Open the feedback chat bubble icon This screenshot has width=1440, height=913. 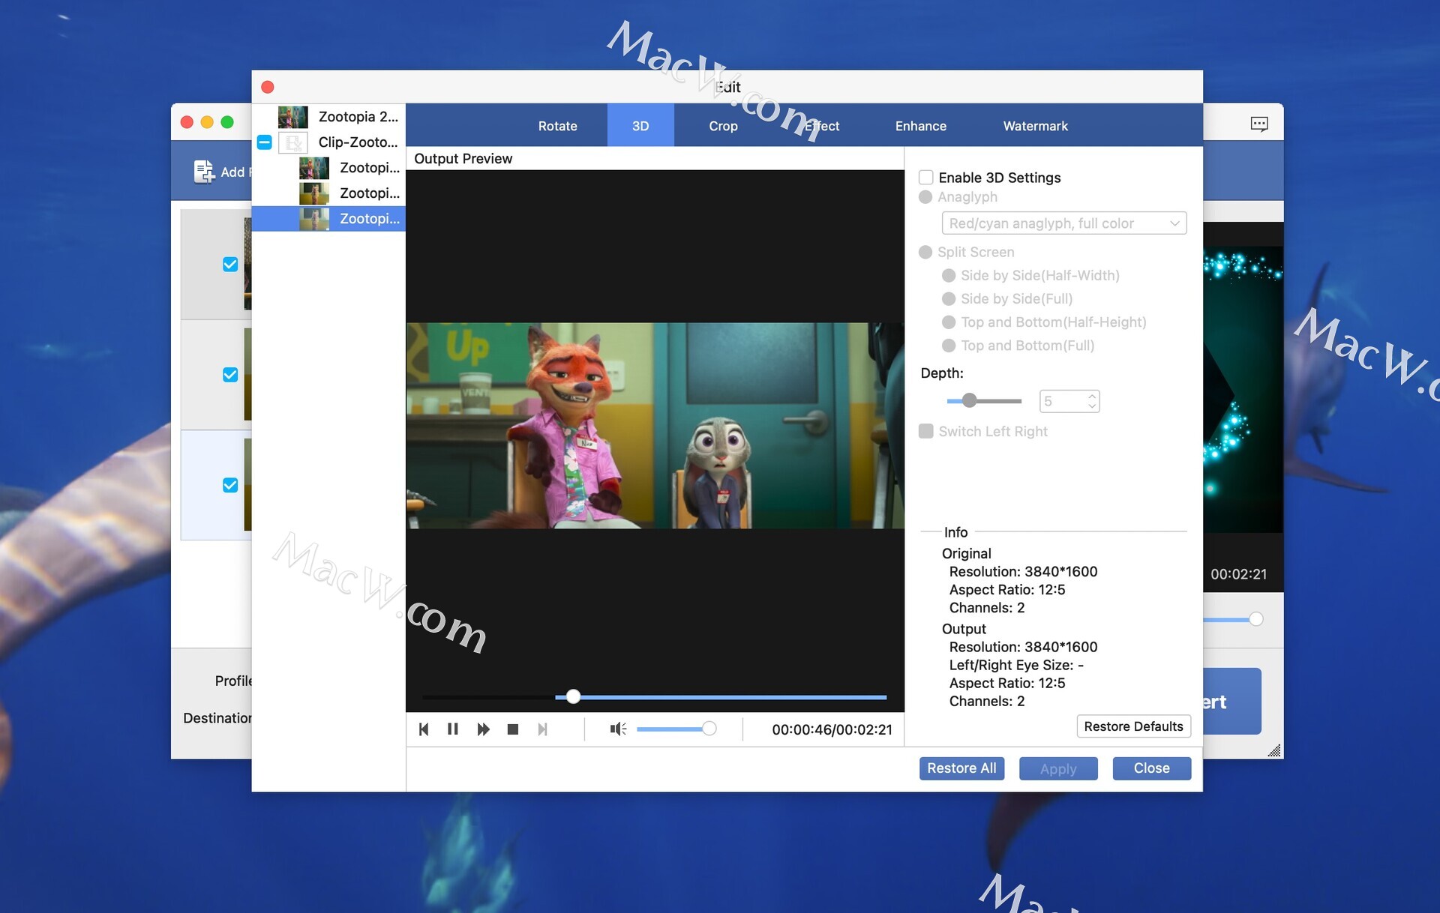tap(1259, 124)
